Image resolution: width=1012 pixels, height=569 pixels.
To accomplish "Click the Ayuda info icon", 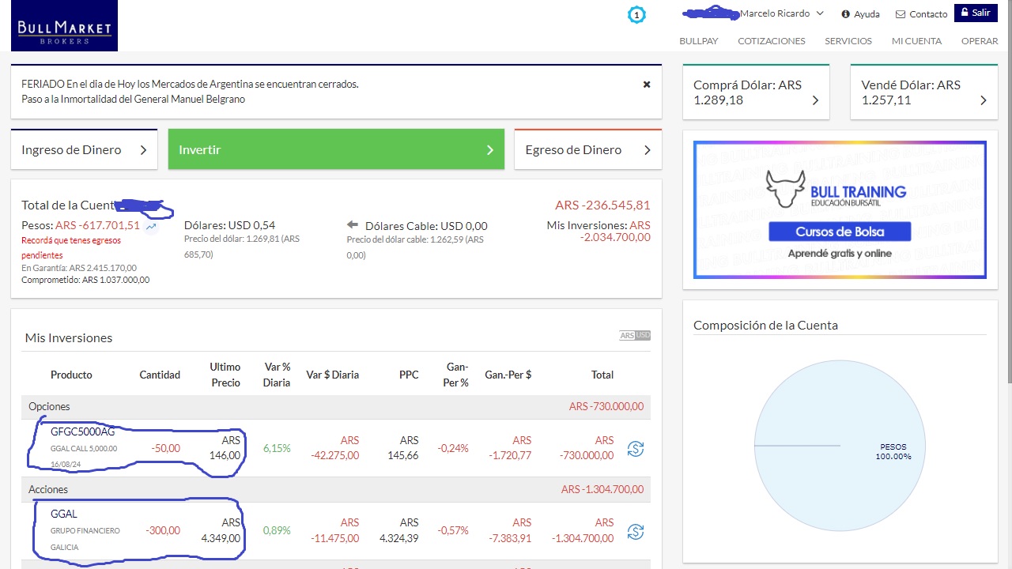I will tap(845, 14).
